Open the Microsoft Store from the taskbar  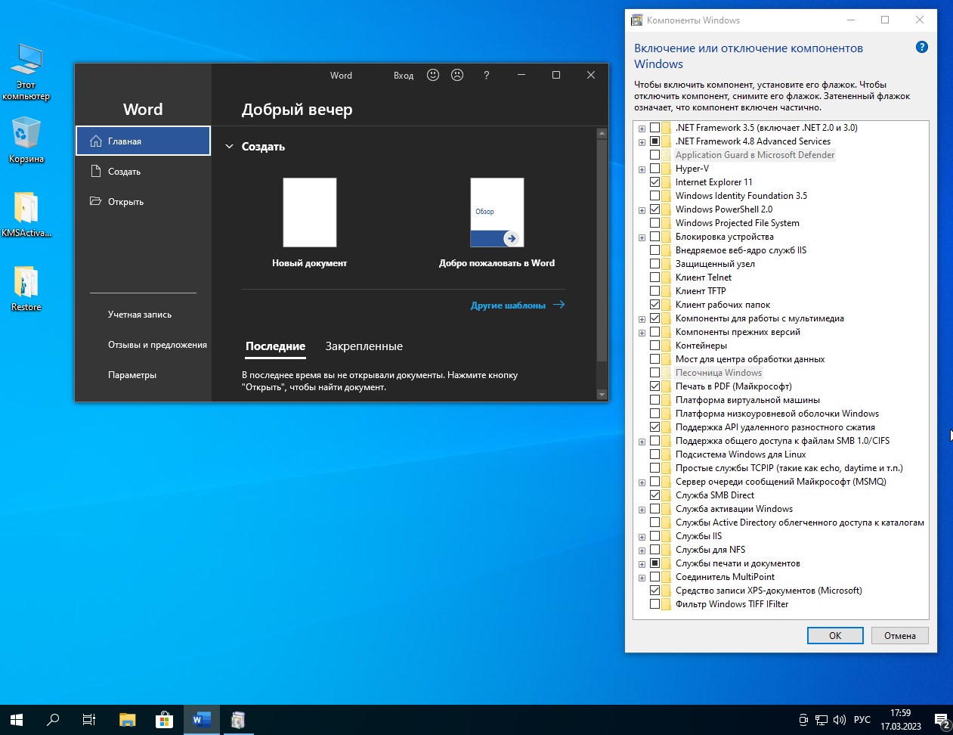(165, 719)
